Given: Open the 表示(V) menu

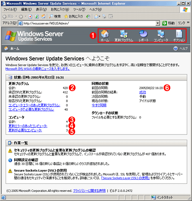Looking at the screenshot, I should point(41,10).
